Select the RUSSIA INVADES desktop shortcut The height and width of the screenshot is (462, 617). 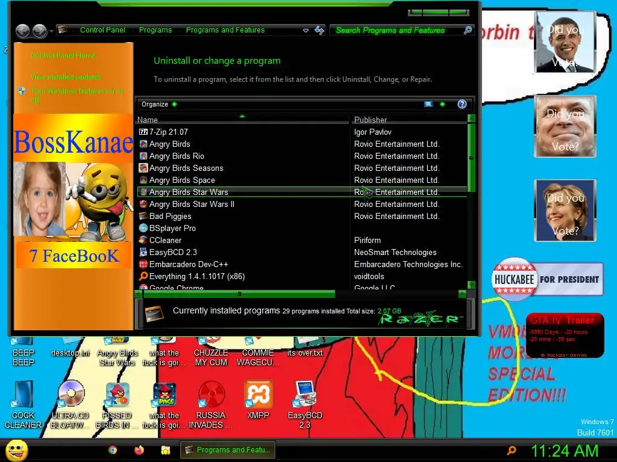(211, 405)
